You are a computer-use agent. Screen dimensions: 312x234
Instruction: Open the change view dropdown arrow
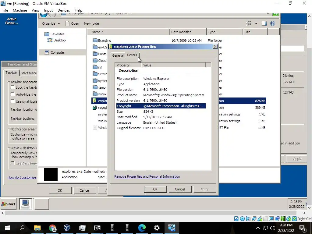pos(256,23)
